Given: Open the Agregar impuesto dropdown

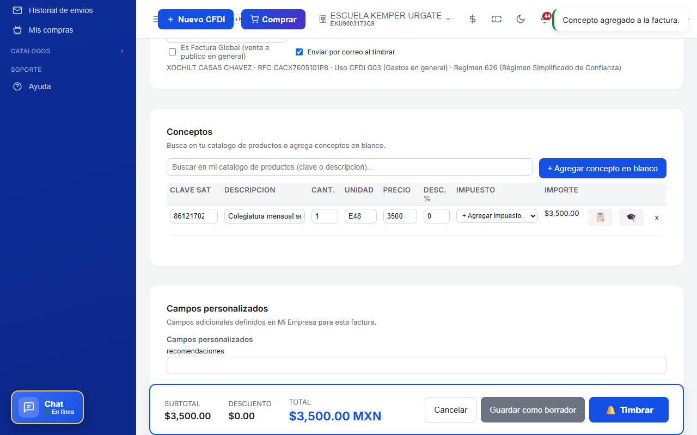Looking at the screenshot, I should point(497,216).
